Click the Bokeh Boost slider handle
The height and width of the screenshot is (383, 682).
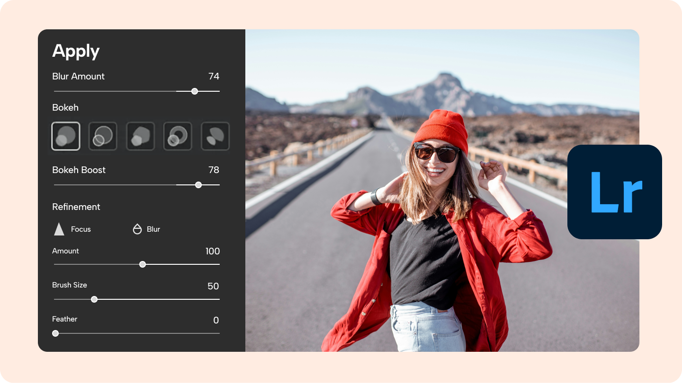pos(198,185)
